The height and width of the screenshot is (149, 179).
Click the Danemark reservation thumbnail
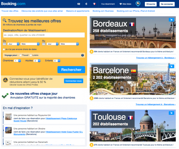8,143
